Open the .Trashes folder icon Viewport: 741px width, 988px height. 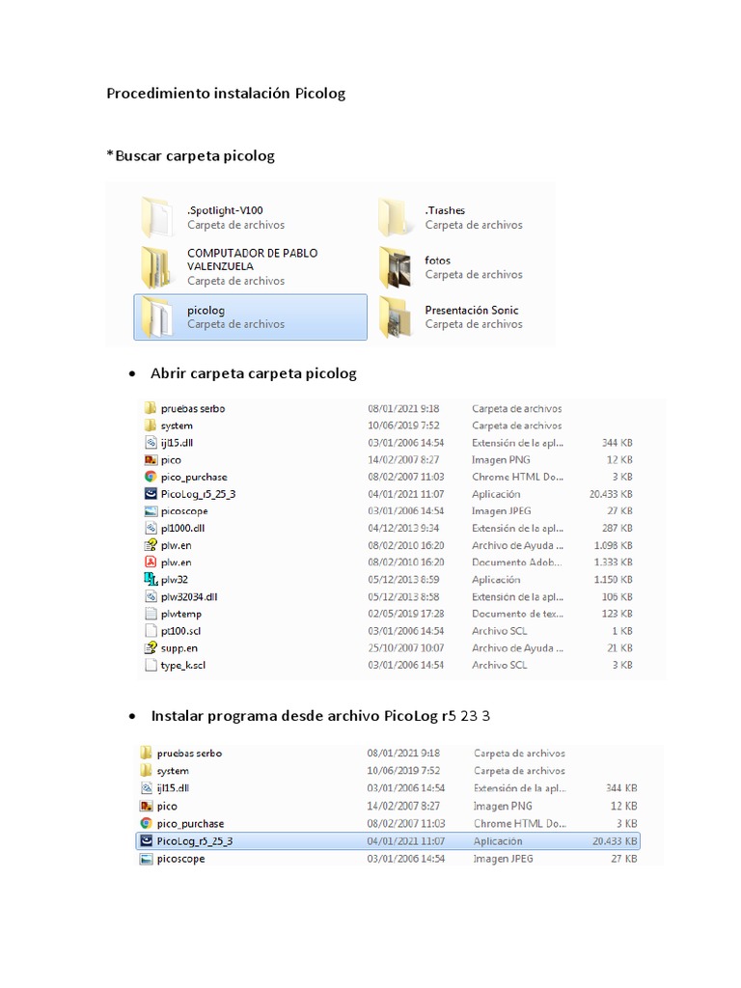coord(395,217)
